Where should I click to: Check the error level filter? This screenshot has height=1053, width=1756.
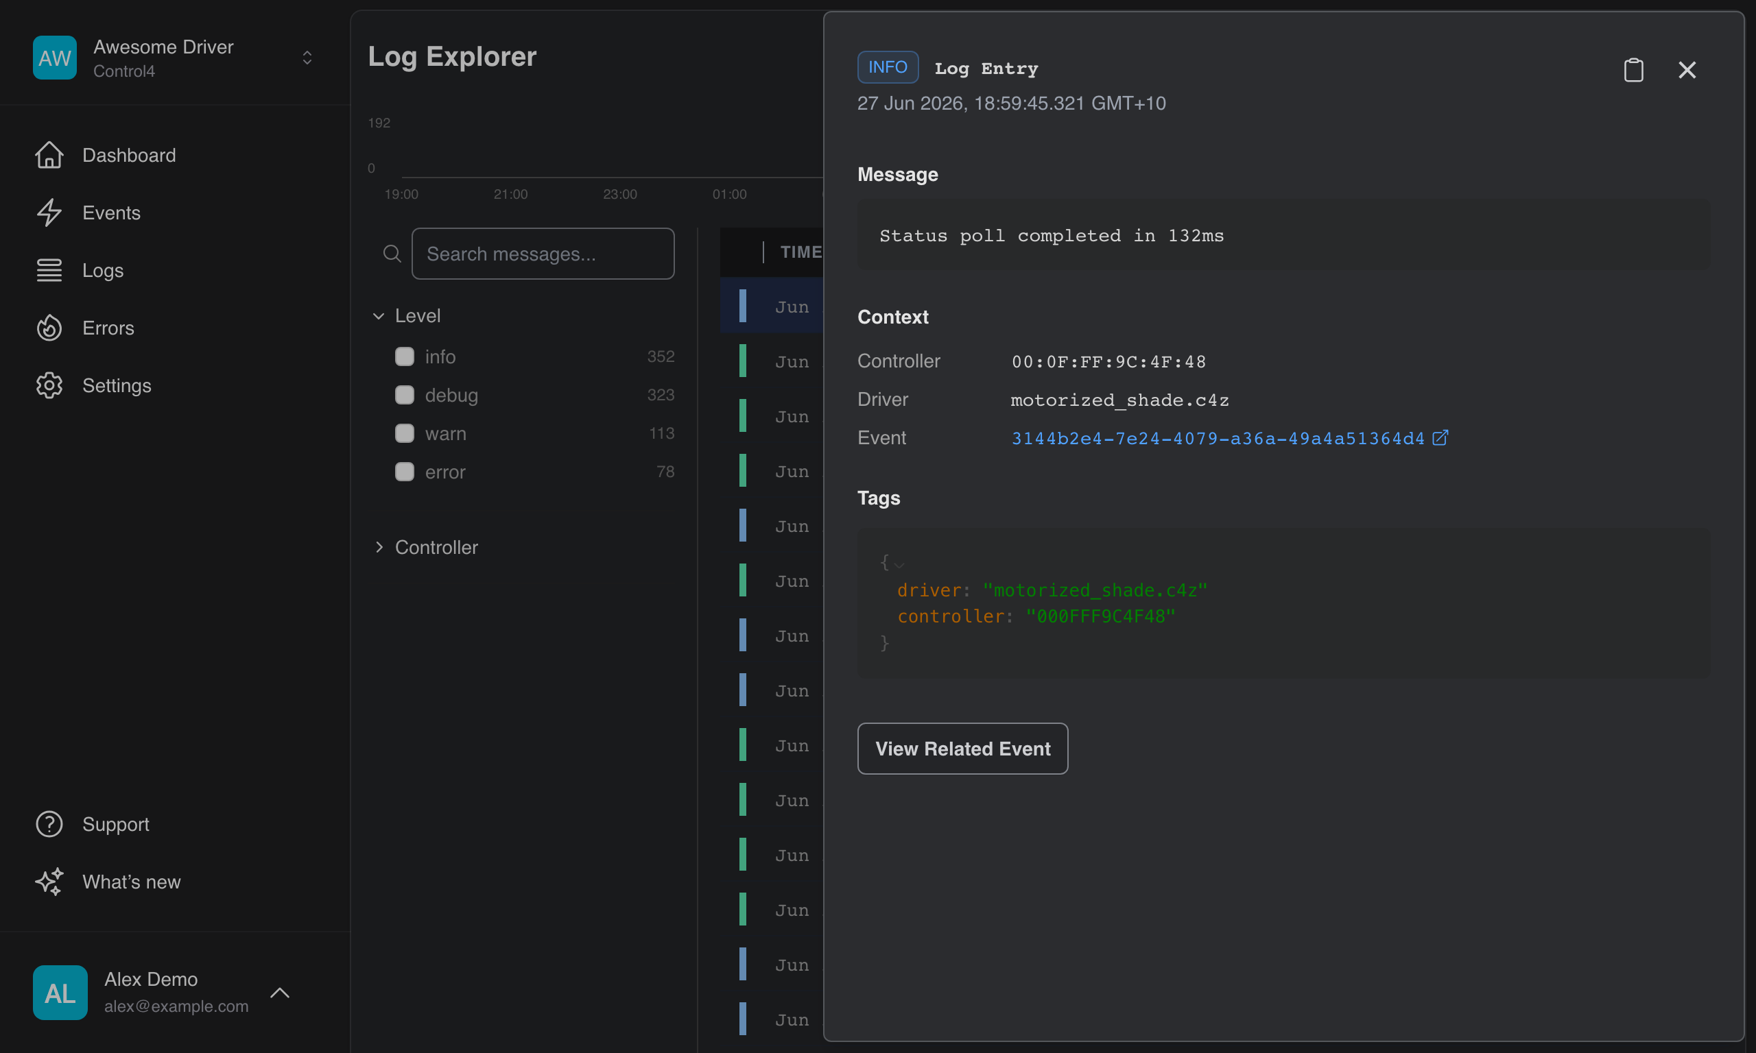pyautogui.click(x=405, y=472)
